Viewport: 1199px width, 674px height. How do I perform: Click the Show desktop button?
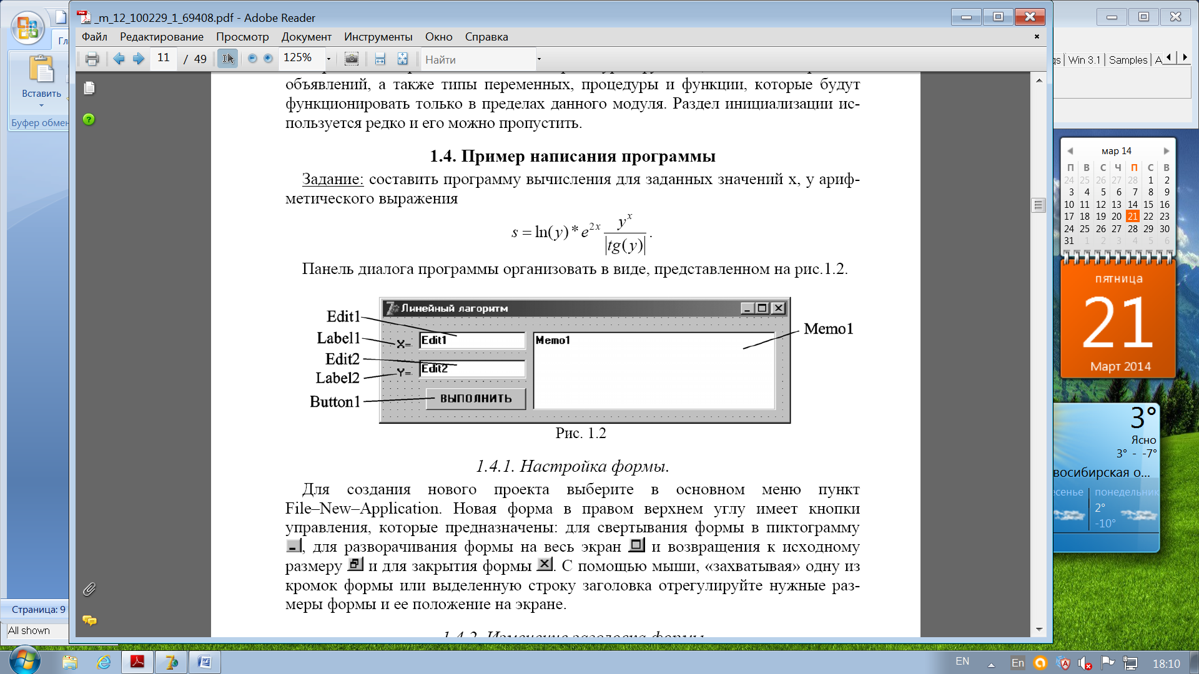pyautogui.click(x=1194, y=662)
